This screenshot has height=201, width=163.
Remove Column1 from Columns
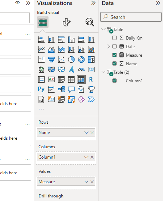click(x=92, y=157)
